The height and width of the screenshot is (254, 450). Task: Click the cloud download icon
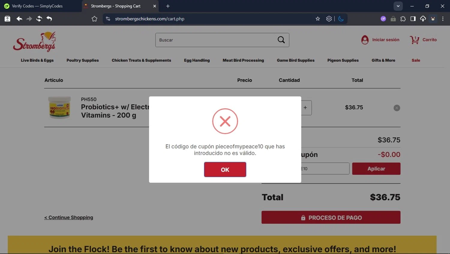423,19
